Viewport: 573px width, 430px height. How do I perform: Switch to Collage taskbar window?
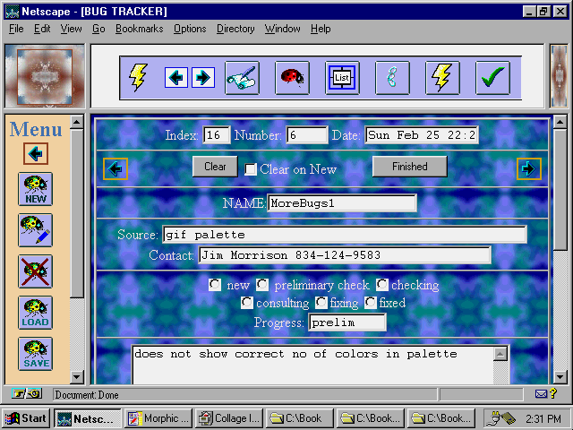click(229, 418)
